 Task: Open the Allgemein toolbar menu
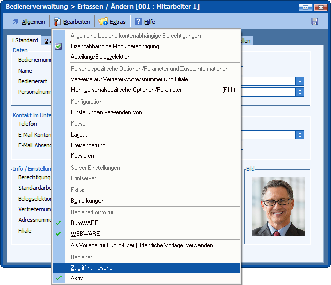point(28,22)
